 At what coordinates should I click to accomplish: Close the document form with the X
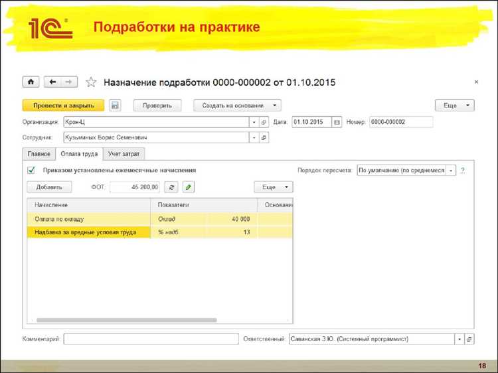coord(476,82)
